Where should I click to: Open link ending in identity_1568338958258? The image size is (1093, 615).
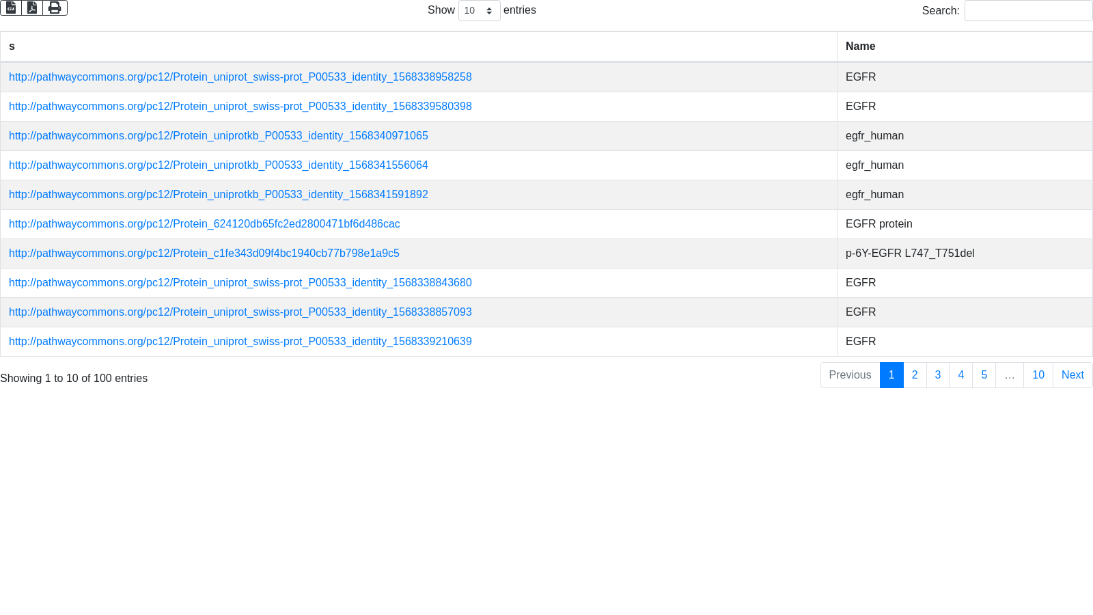(x=240, y=77)
